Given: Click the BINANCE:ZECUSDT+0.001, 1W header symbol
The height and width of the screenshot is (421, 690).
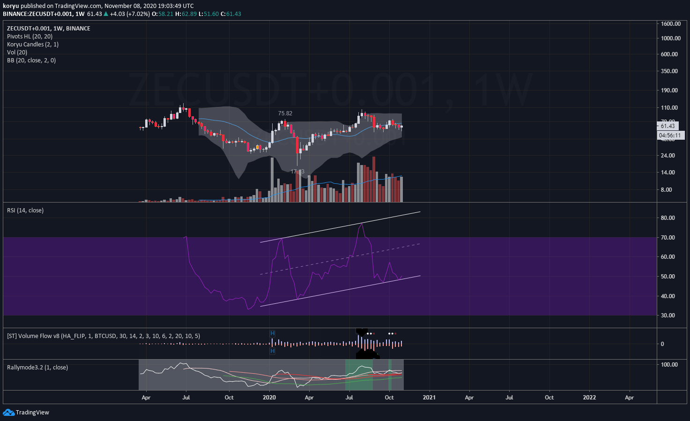Looking at the screenshot, I should (44, 14).
